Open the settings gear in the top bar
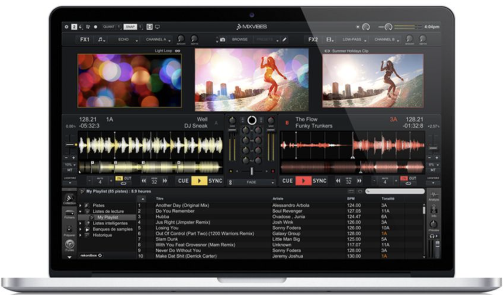The height and width of the screenshot is (295, 504). click(x=66, y=27)
